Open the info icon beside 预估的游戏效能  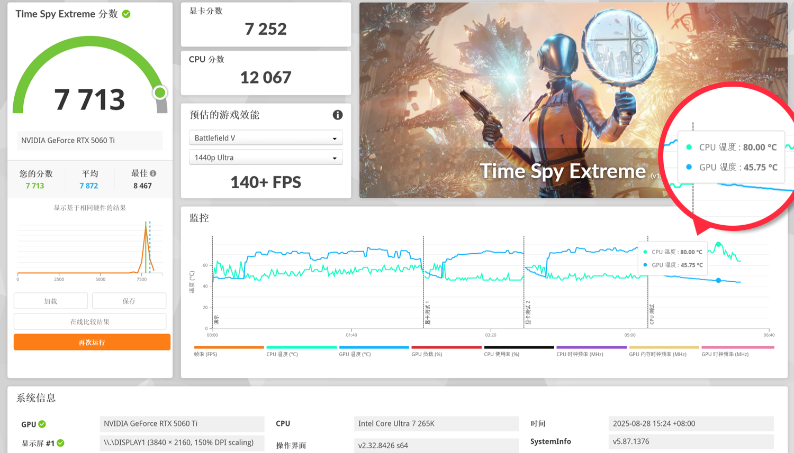tap(337, 115)
